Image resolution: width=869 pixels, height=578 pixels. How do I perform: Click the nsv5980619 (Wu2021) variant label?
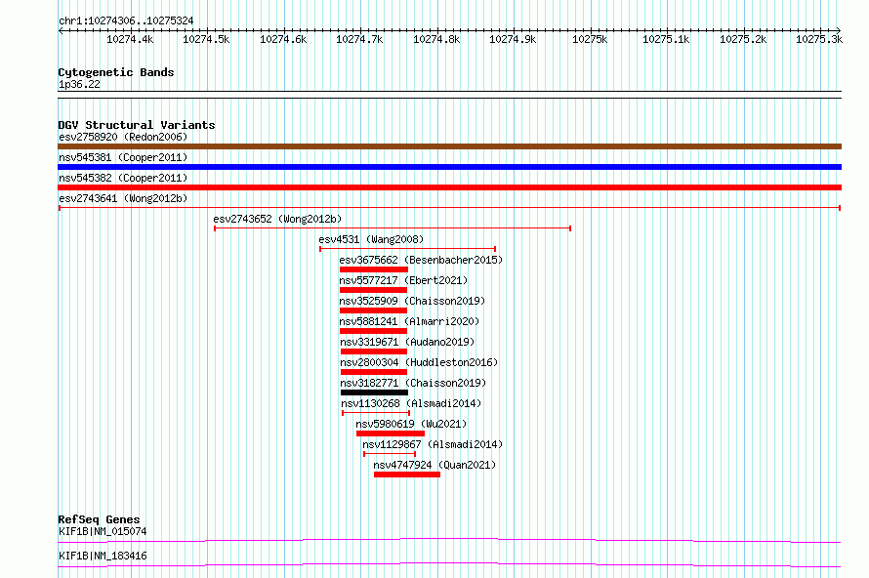point(411,424)
